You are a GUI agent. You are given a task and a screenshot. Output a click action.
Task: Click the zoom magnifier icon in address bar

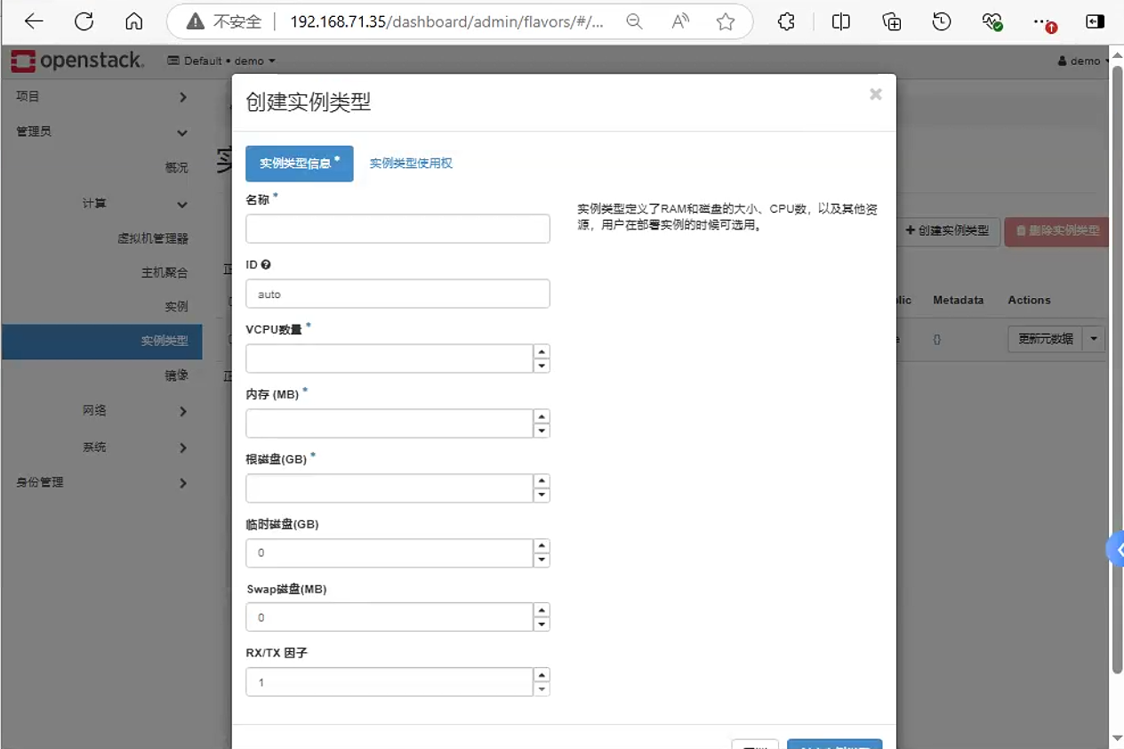click(634, 22)
